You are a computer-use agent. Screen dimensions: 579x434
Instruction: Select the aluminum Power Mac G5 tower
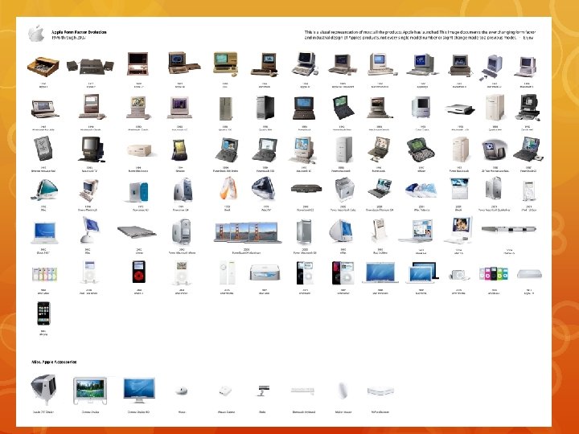point(305,231)
